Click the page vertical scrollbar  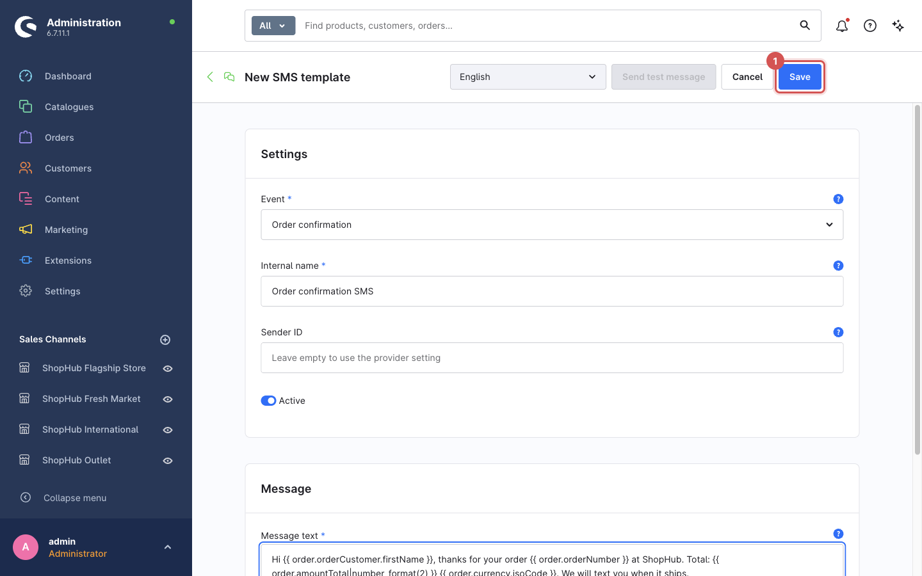[x=917, y=280]
